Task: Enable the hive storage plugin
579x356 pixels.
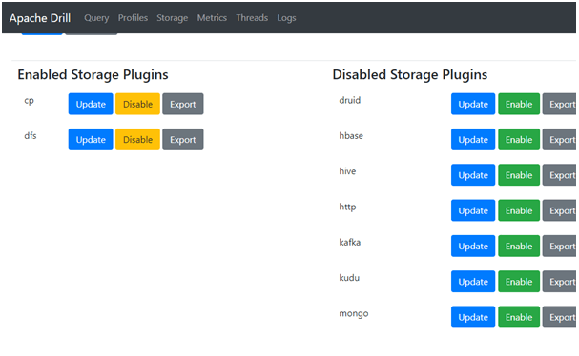Action: click(519, 175)
